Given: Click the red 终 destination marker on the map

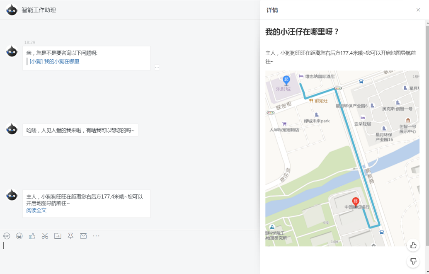Looking at the screenshot, I should click(355, 202).
